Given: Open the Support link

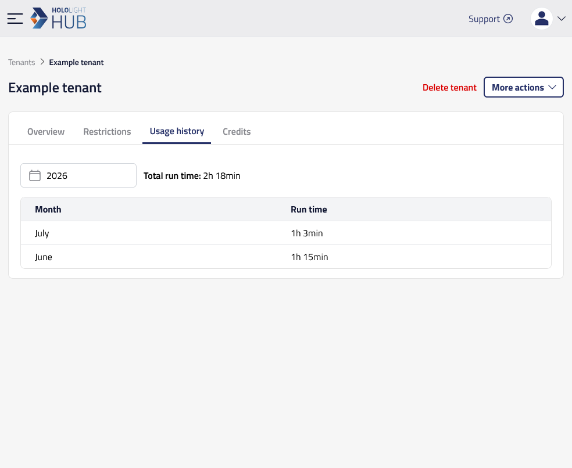Looking at the screenshot, I should [490, 19].
